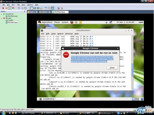Select Red Hat Linux under Powered On
The width and height of the screenshot is (154, 115).
[x=13, y=16]
